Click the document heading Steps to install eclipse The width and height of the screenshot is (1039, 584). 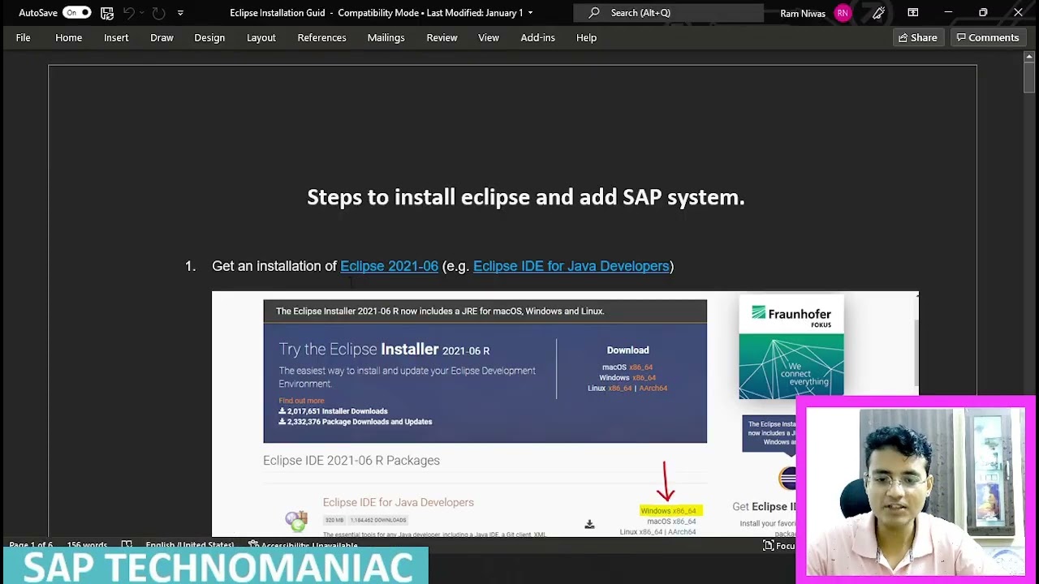(525, 197)
